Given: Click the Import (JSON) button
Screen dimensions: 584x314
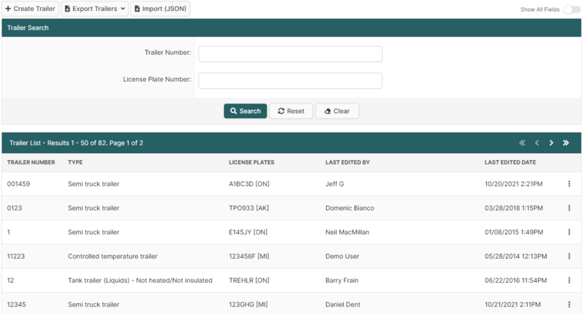Looking at the screenshot, I should [160, 9].
